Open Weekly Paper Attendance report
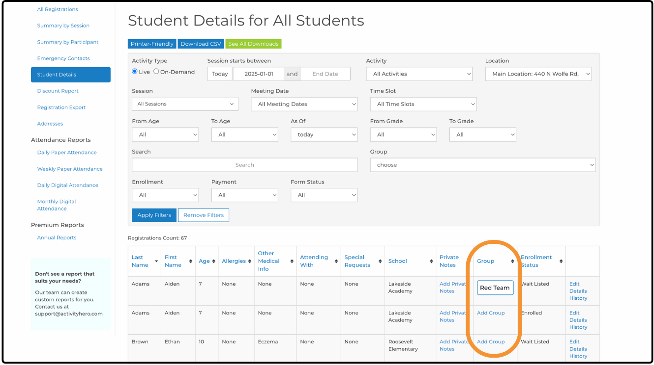654x365 pixels. click(x=70, y=169)
